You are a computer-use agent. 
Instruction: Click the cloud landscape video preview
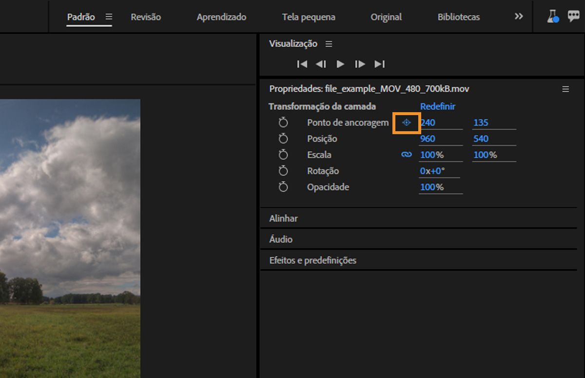click(70, 239)
